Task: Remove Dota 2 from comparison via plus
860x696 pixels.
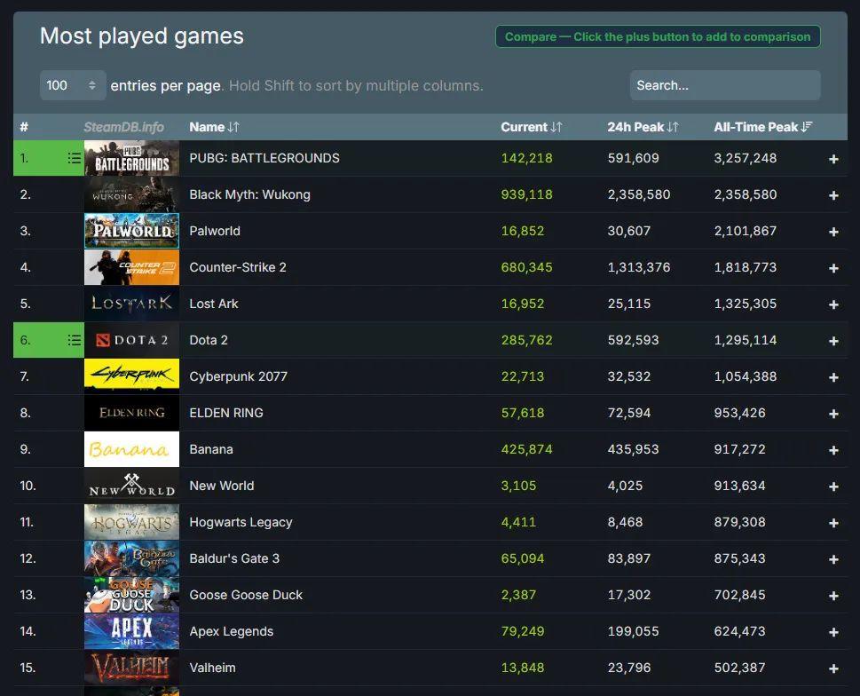Action: (833, 341)
